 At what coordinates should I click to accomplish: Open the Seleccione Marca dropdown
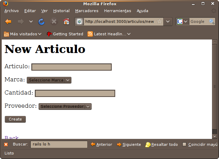pyautogui.click(x=49, y=80)
